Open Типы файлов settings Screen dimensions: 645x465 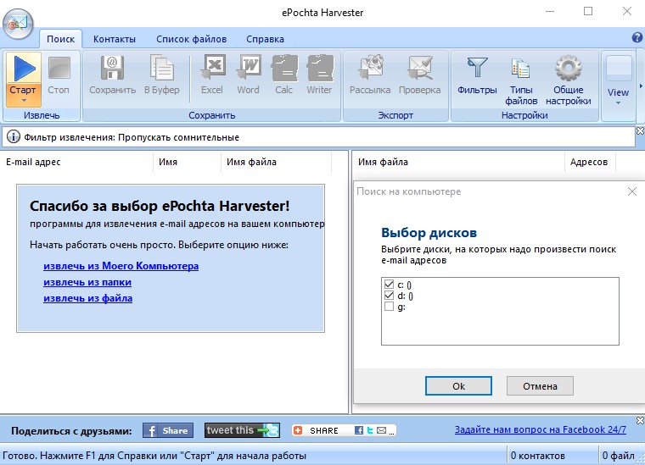[521, 81]
